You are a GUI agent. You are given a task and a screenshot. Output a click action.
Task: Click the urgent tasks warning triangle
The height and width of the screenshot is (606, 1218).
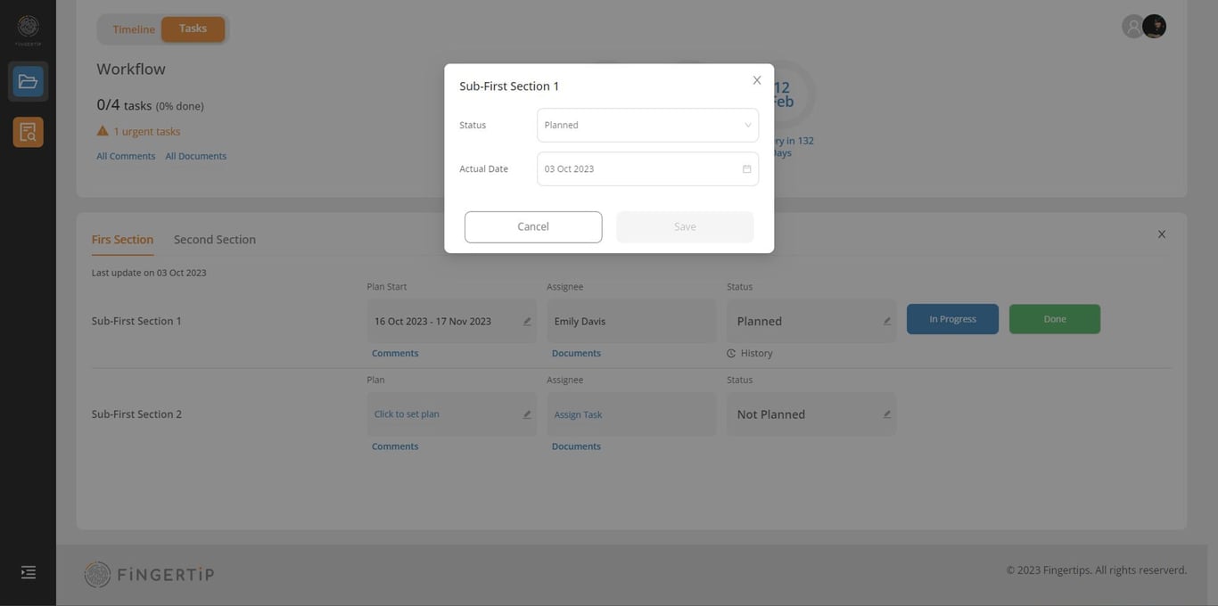pos(103,131)
